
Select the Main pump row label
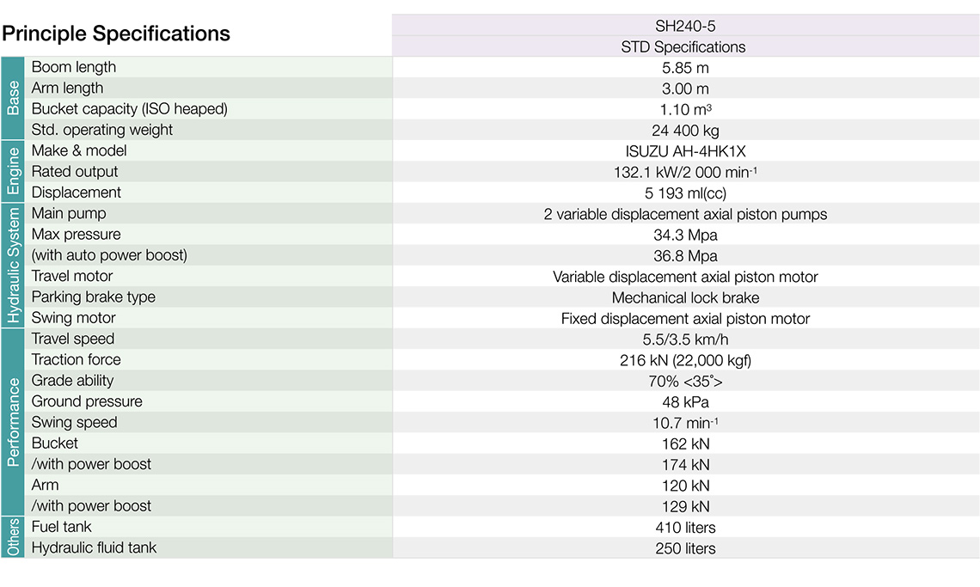[x=69, y=213]
